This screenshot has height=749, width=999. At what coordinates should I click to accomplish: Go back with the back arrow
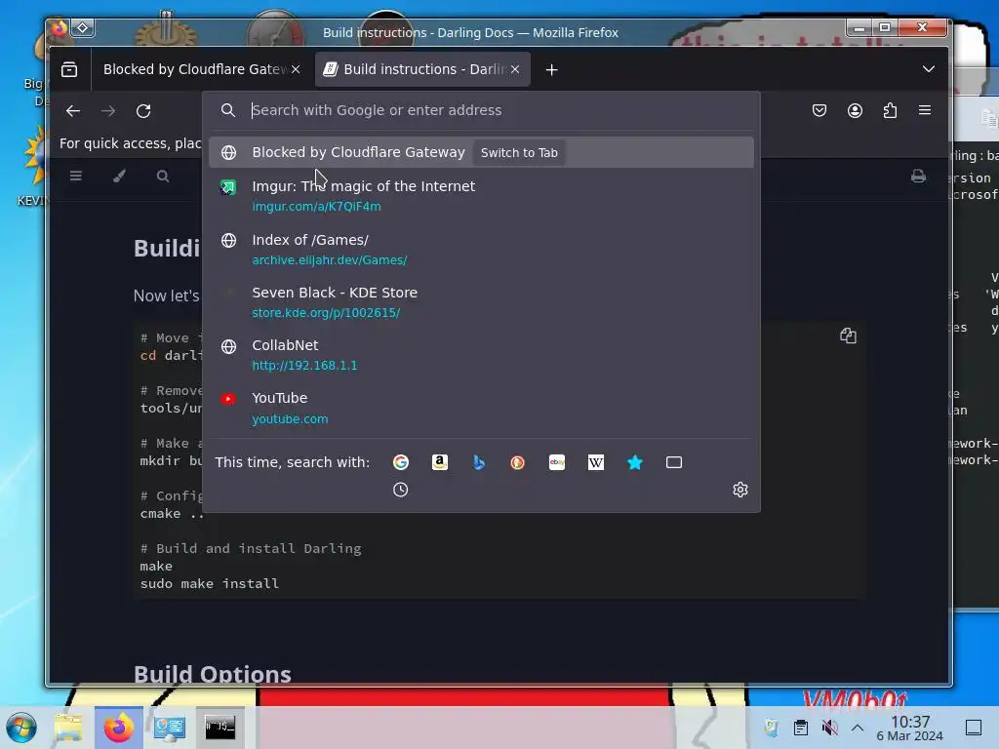73,111
